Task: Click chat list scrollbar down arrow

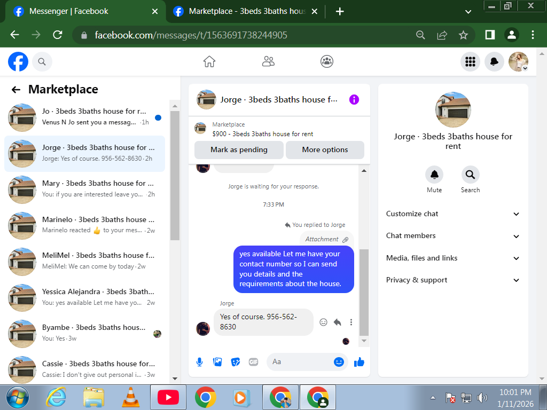Action: point(175,379)
